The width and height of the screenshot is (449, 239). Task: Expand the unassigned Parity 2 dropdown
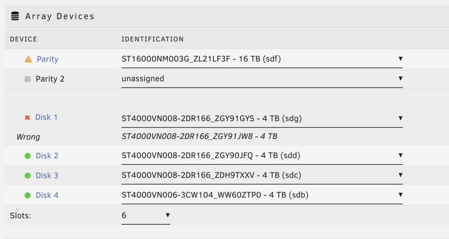262,79
